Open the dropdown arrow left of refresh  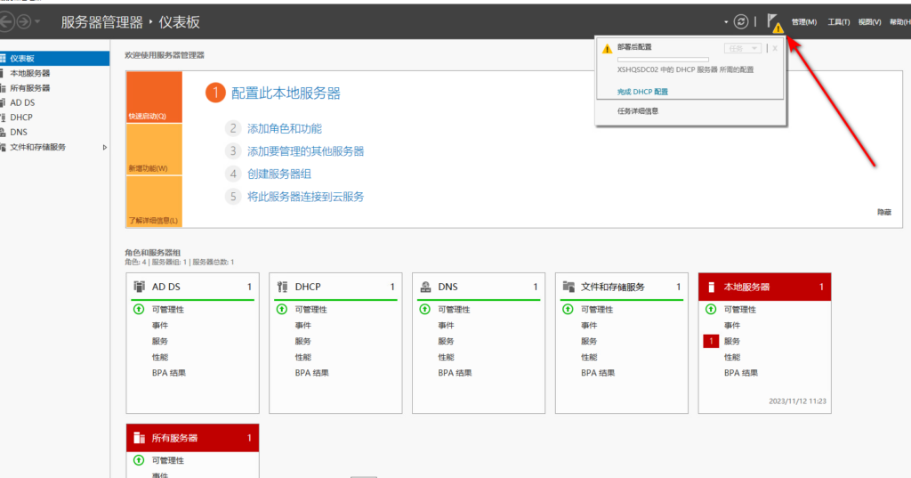tap(726, 22)
